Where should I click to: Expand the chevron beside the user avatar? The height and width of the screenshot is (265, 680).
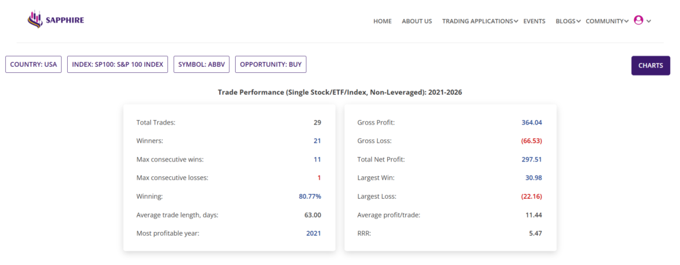click(x=649, y=21)
